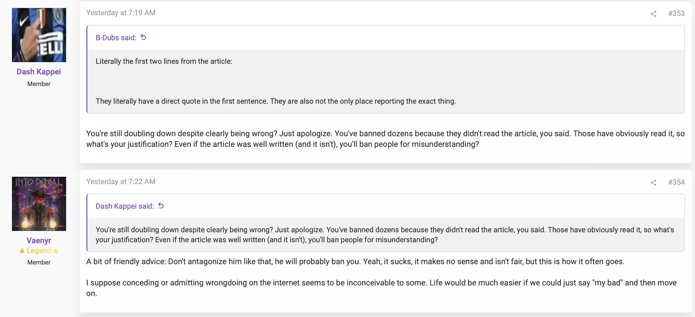Click share icon on post #353

pos(653,14)
